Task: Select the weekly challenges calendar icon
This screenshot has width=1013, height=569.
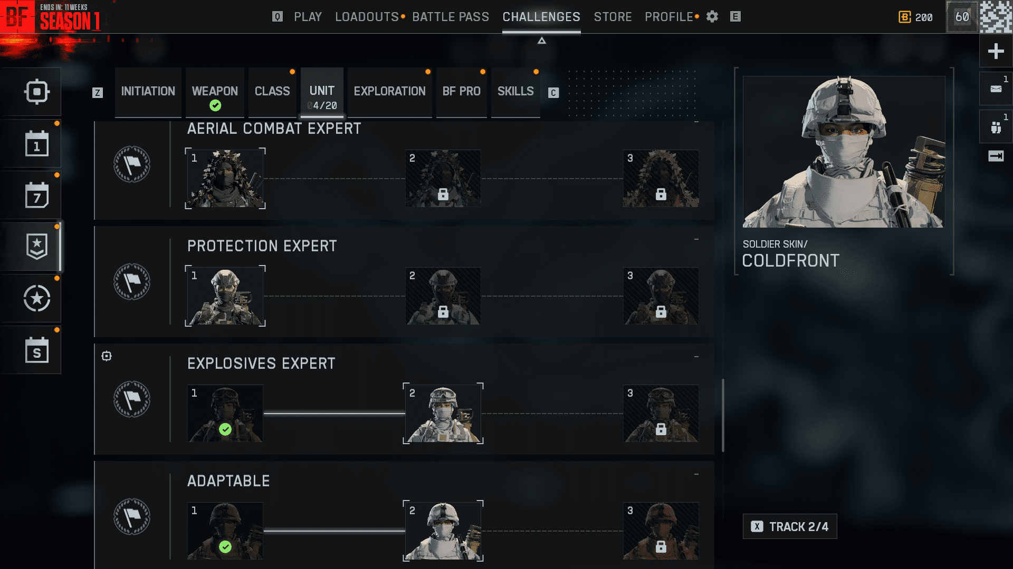Action: tap(37, 195)
